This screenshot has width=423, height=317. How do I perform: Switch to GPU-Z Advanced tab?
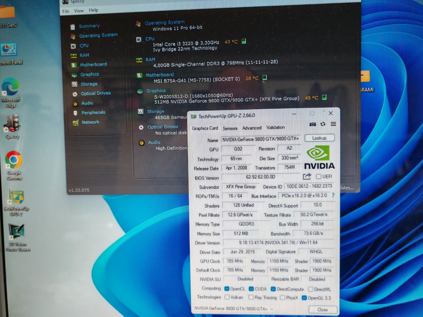[x=252, y=128]
